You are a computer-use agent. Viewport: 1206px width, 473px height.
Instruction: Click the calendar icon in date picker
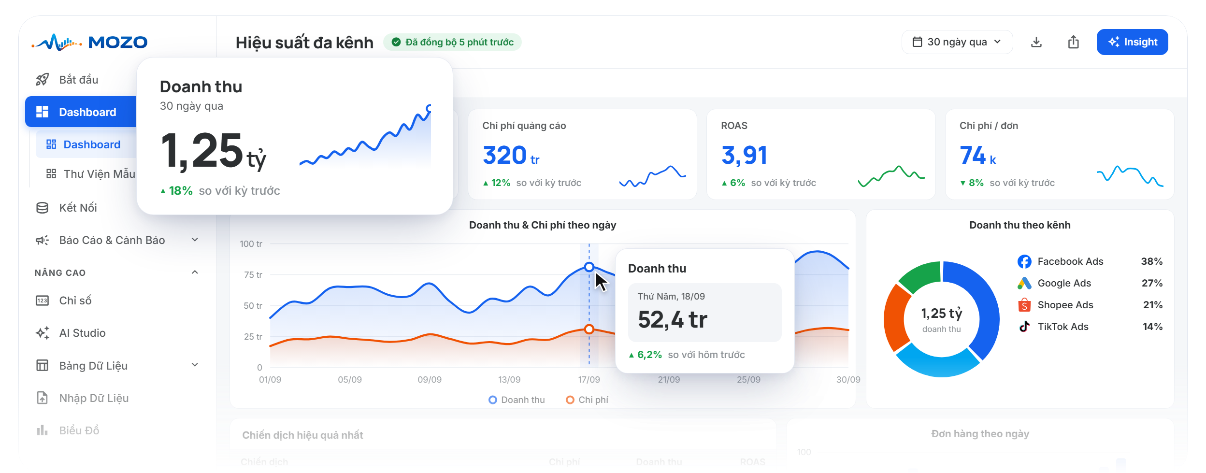[917, 42]
